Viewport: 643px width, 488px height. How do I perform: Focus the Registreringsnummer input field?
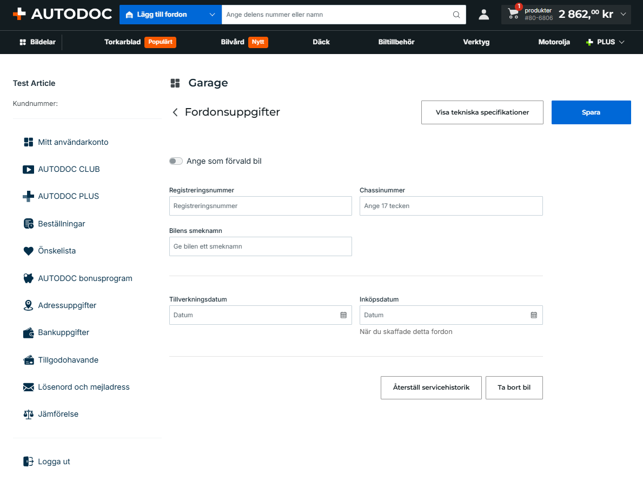[x=261, y=206]
